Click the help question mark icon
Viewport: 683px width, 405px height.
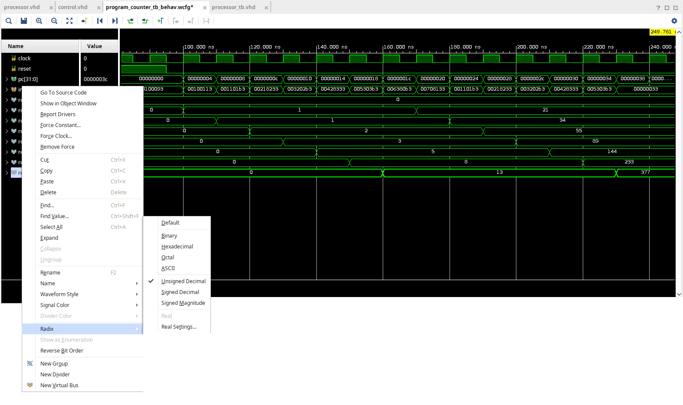(658, 7)
